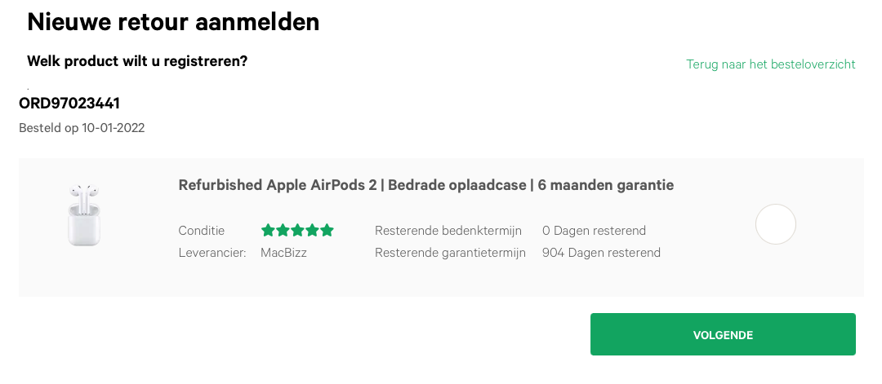The height and width of the screenshot is (384, 882).
Task: Click the AirPods product thumbnail image
Action: pyautogui.click(x=84, y=215)
